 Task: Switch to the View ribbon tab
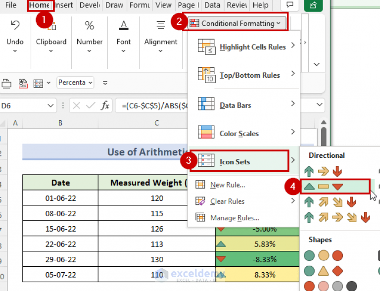coord(163,5)
